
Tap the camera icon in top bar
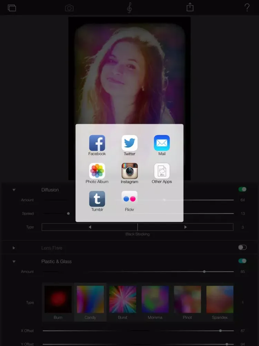click(x=69, y=8)
